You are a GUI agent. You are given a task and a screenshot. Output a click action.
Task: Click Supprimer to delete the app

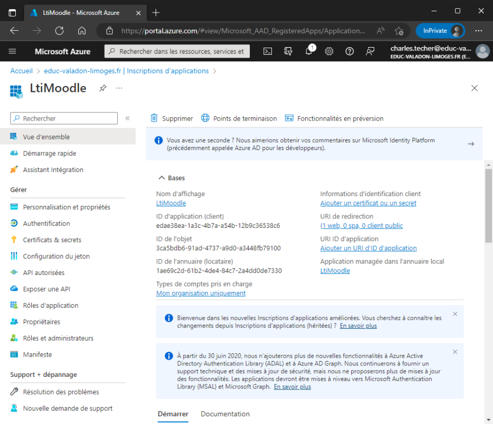coord(171,118)
